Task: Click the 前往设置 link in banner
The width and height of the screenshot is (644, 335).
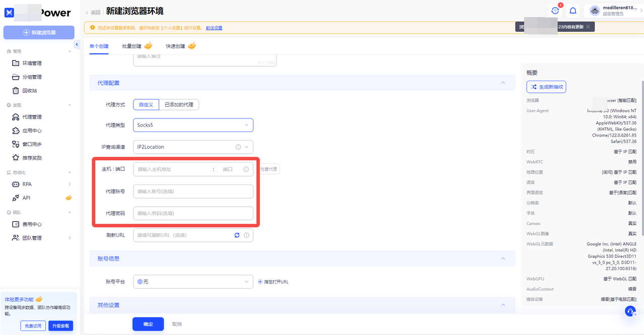Action: [x=214, y=28]
